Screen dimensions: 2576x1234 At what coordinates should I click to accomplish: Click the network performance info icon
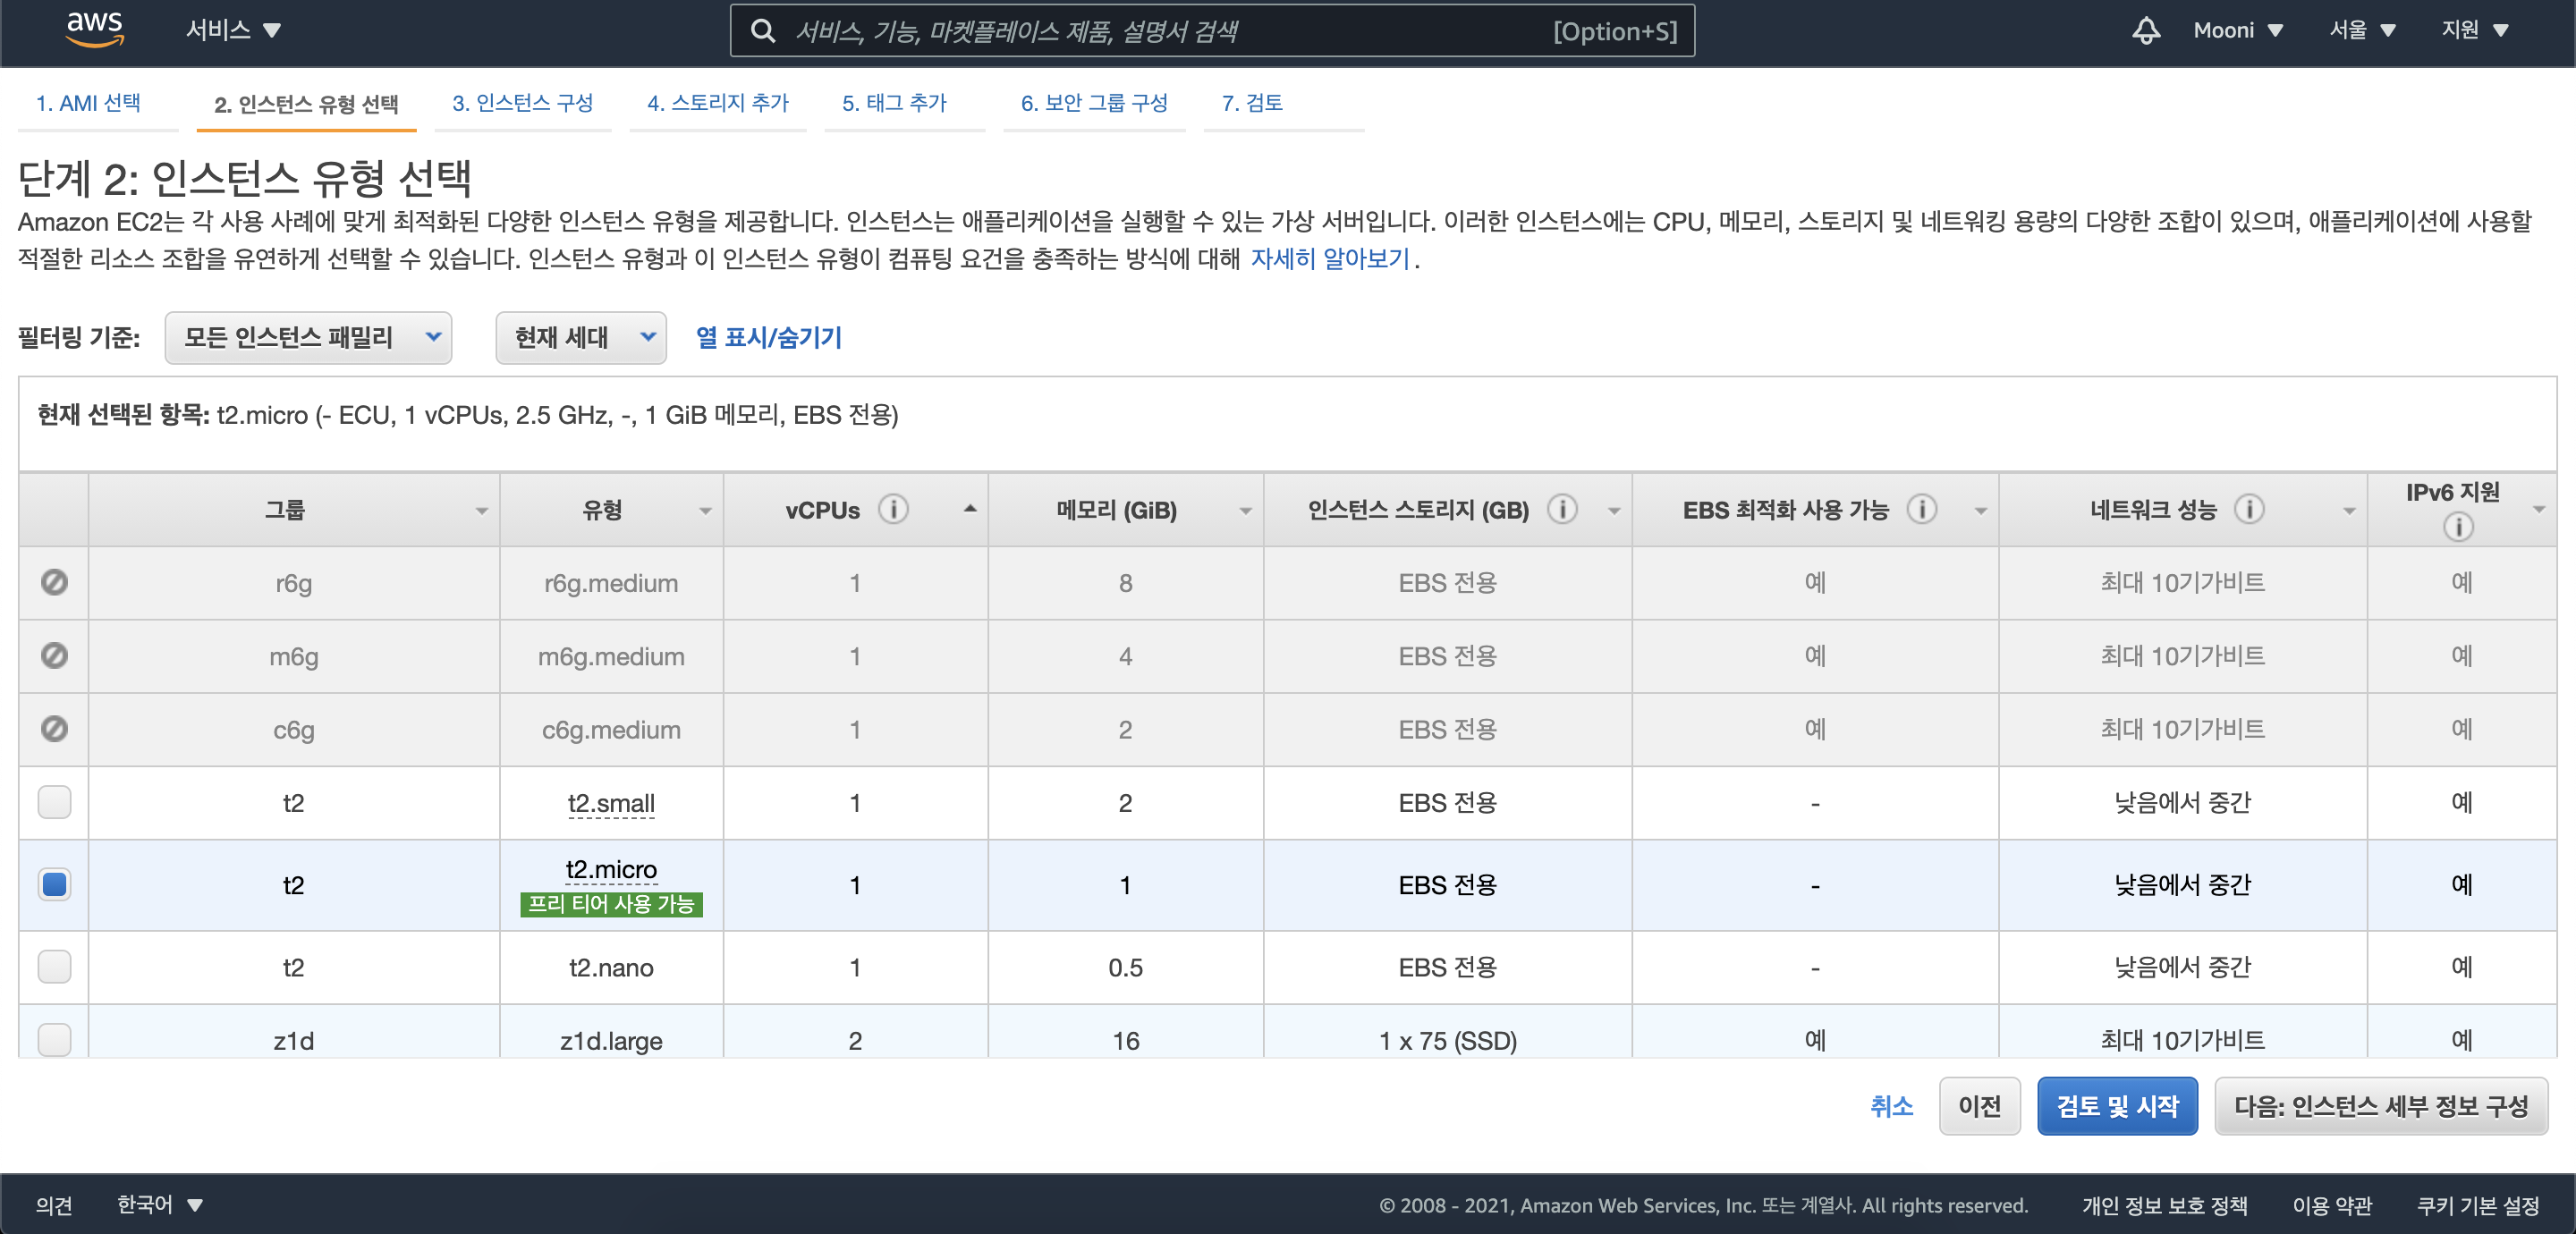pyautogui.click(x=2249, y=509)
